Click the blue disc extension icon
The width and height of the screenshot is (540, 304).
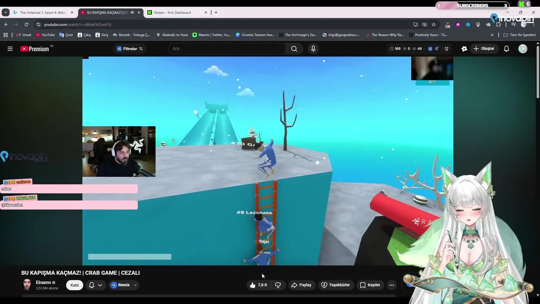click(x=468, y=24)
